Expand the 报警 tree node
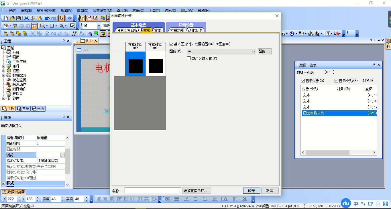This screenshot has height=209, width=391. tap(3, 71)
